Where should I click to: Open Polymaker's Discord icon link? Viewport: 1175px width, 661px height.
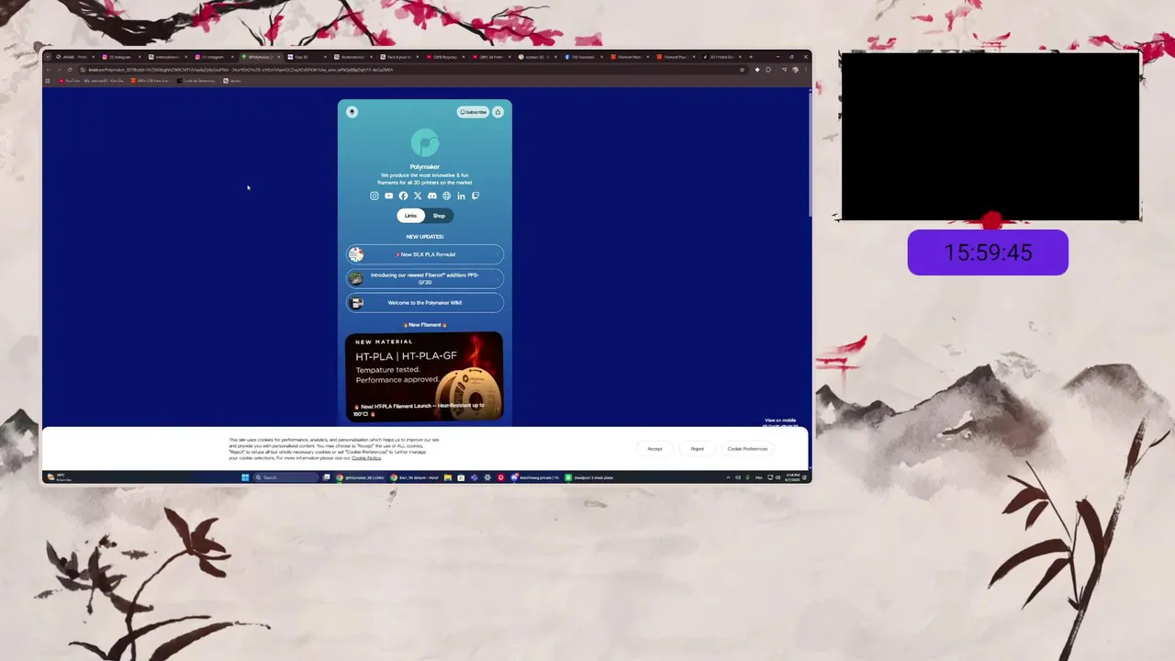point(431,196)
